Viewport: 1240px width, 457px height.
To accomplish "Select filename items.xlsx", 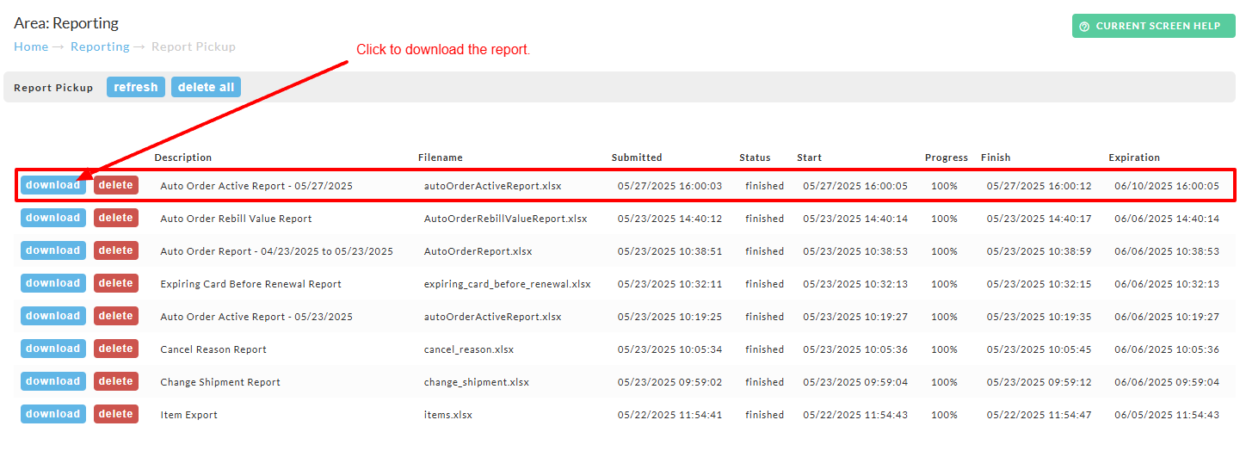I will tap(448, 415).
